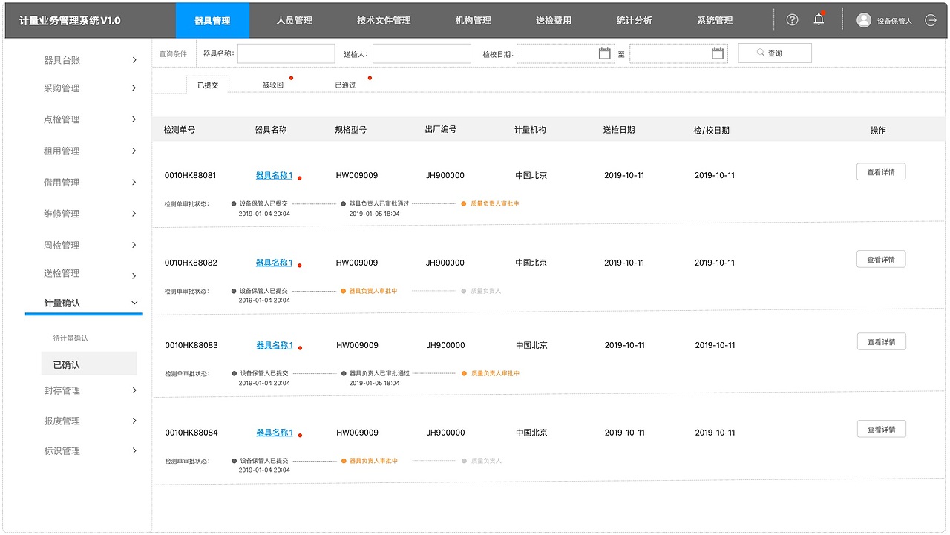Click 器具负责人审批中 status in row 0010HK88082
The height and width of the screenshot is (535, 950).
tap(373, 291)
